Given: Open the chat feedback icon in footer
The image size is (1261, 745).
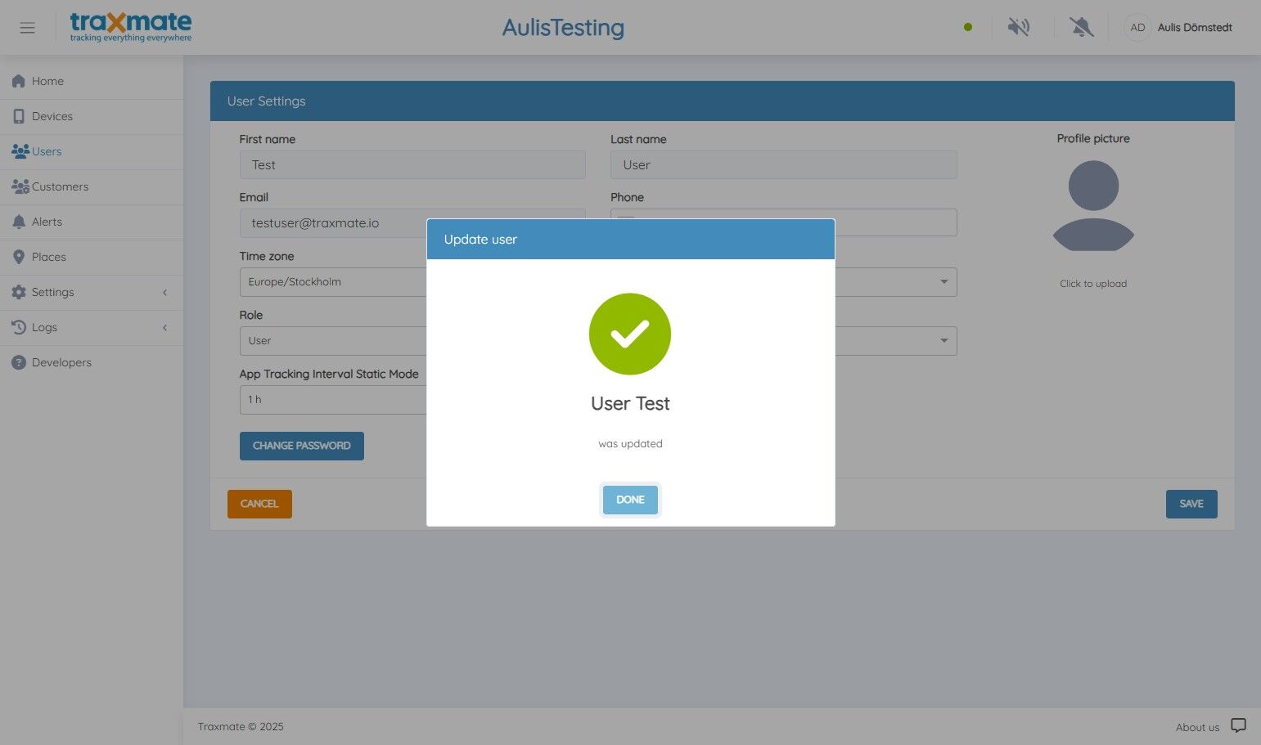Looking at the screenshot, I should tap(1239, 725).
